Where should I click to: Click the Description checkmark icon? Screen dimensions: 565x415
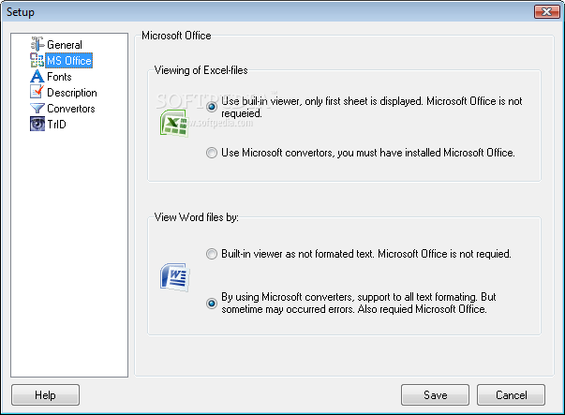pyautogui.click(x=37, y=92)
